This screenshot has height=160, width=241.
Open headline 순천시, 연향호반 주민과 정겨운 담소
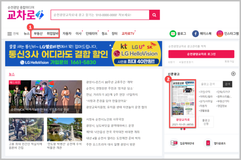[x=110, y=88]
